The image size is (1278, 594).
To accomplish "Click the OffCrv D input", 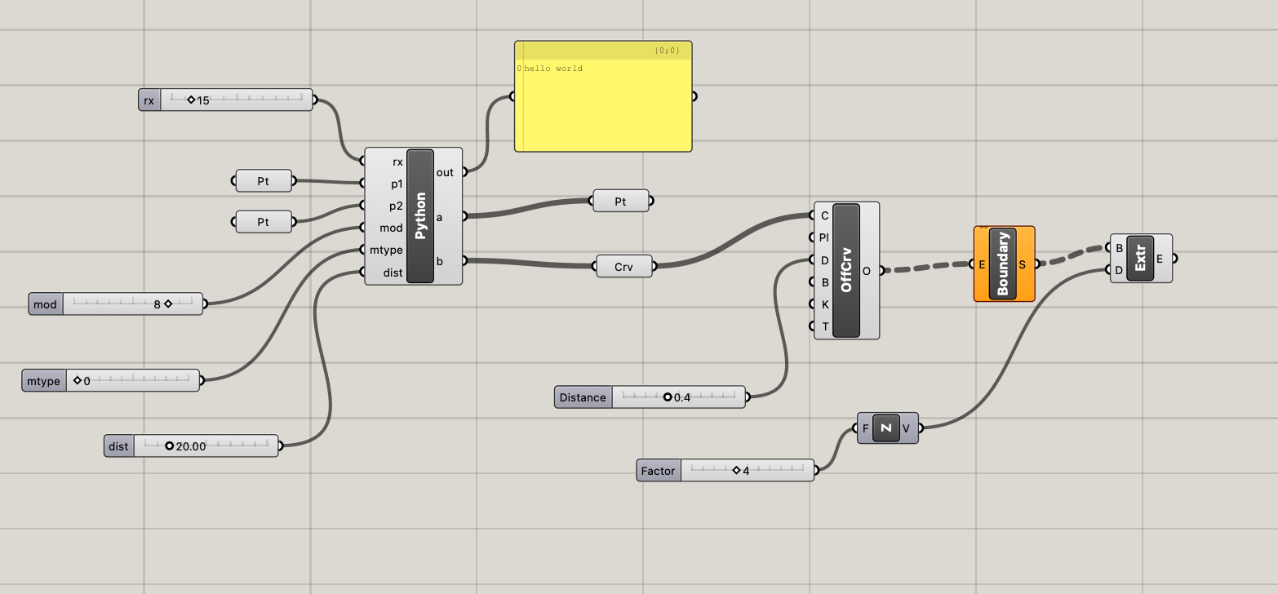I will click(x=823, y=260).
